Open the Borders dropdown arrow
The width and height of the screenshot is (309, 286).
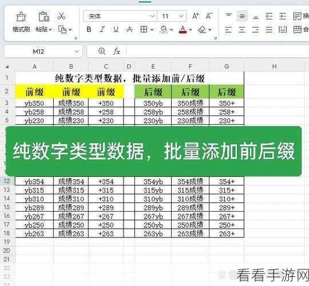(152, 30)
